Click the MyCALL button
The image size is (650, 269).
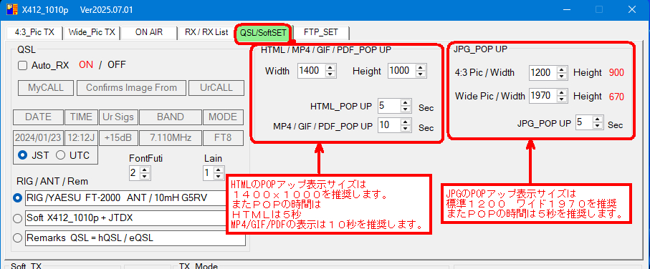tap(46, 88)
